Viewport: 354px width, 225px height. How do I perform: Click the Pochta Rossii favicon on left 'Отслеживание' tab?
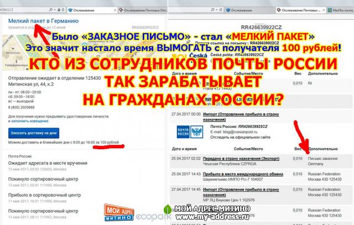pos(70,10)
